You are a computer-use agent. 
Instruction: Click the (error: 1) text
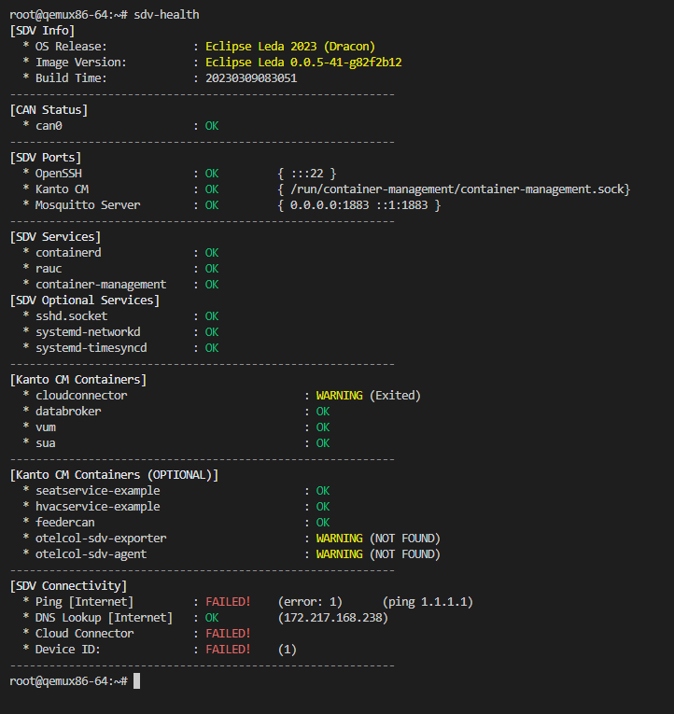(310, 602)
